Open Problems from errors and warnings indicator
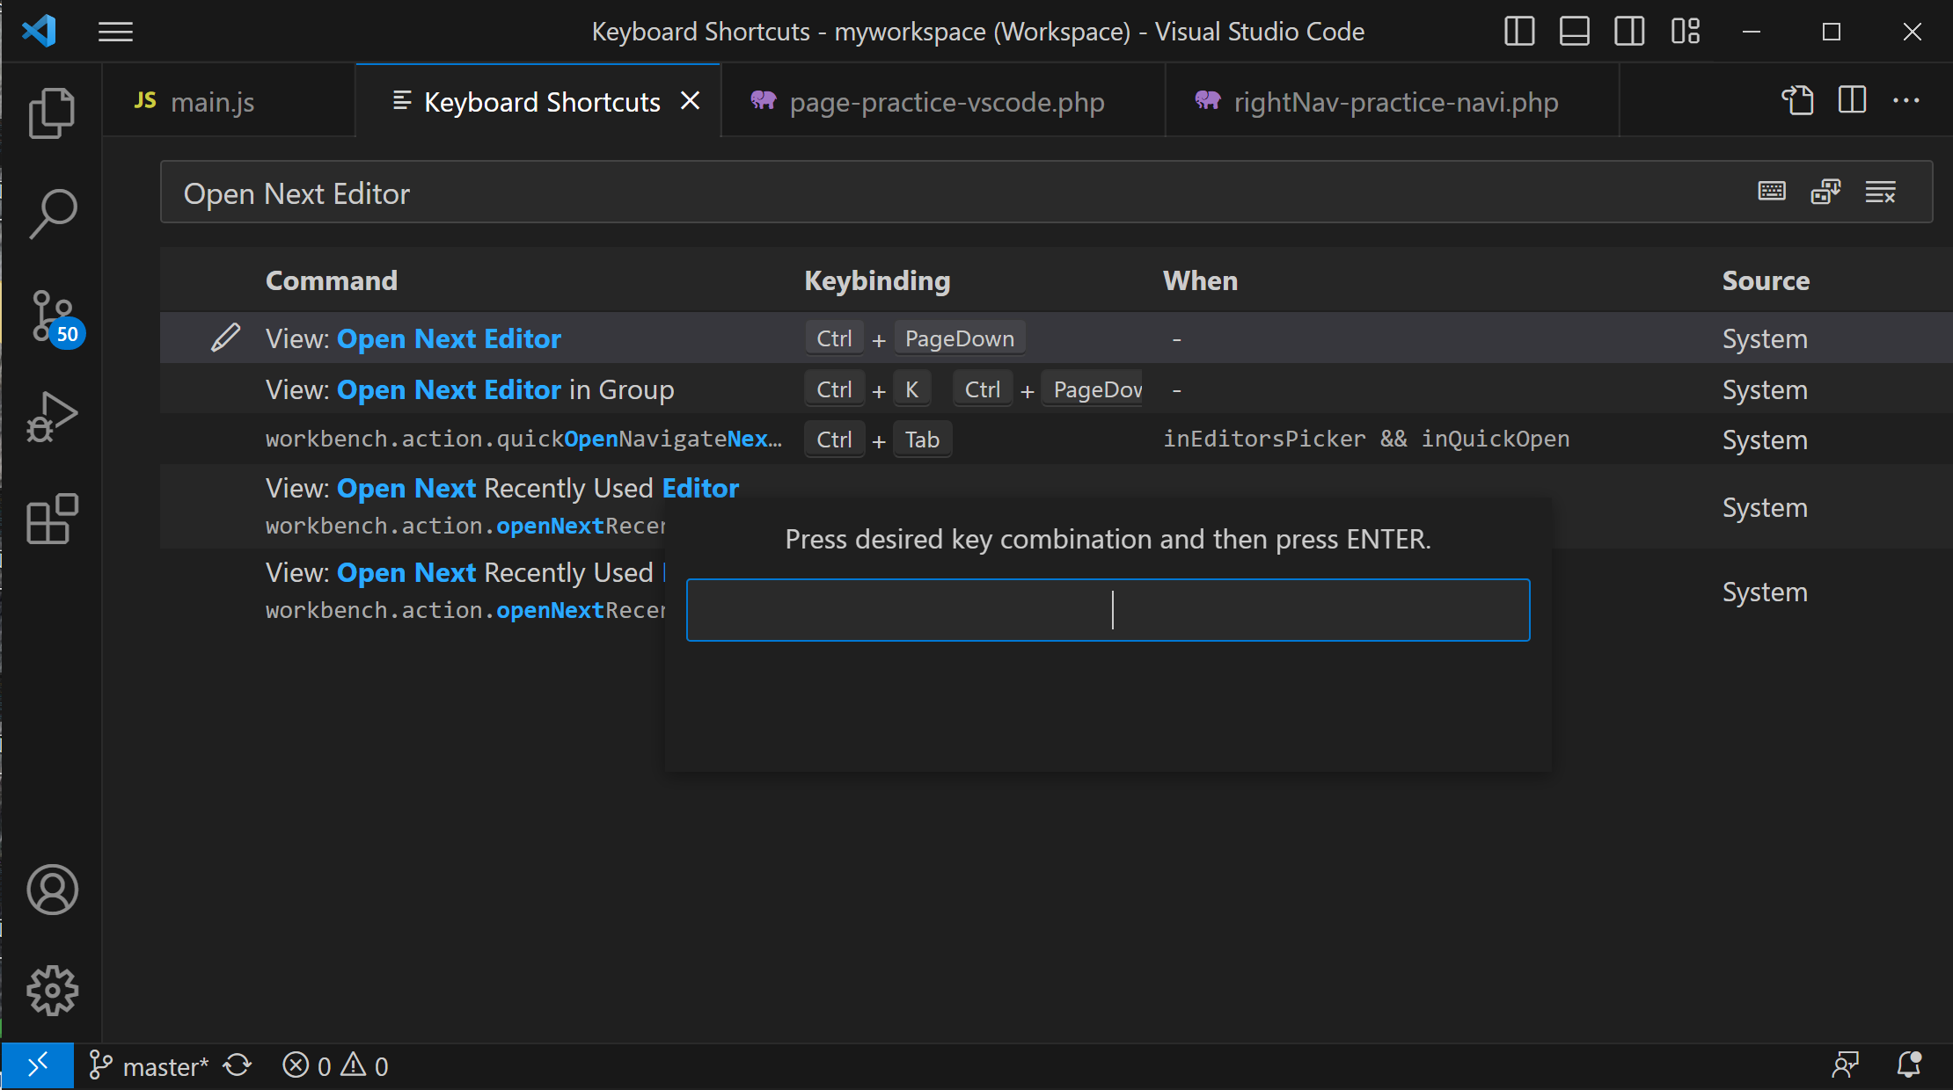The image size is (1953, 1090). pyautogui.click(x=335, y=1066)
